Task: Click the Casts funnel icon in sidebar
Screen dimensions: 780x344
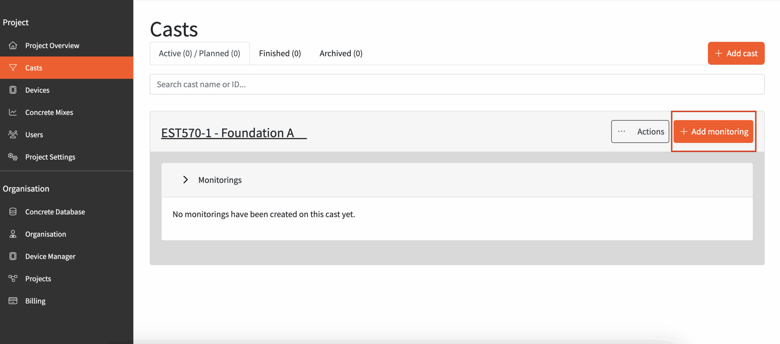Action: pos(13,68)
